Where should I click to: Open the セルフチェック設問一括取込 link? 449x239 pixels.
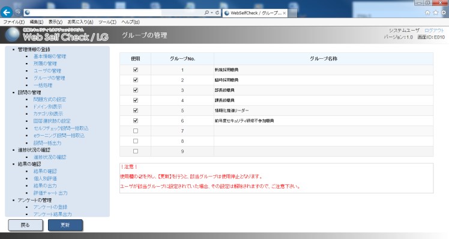pyautogui.click(x=61, y=128)
